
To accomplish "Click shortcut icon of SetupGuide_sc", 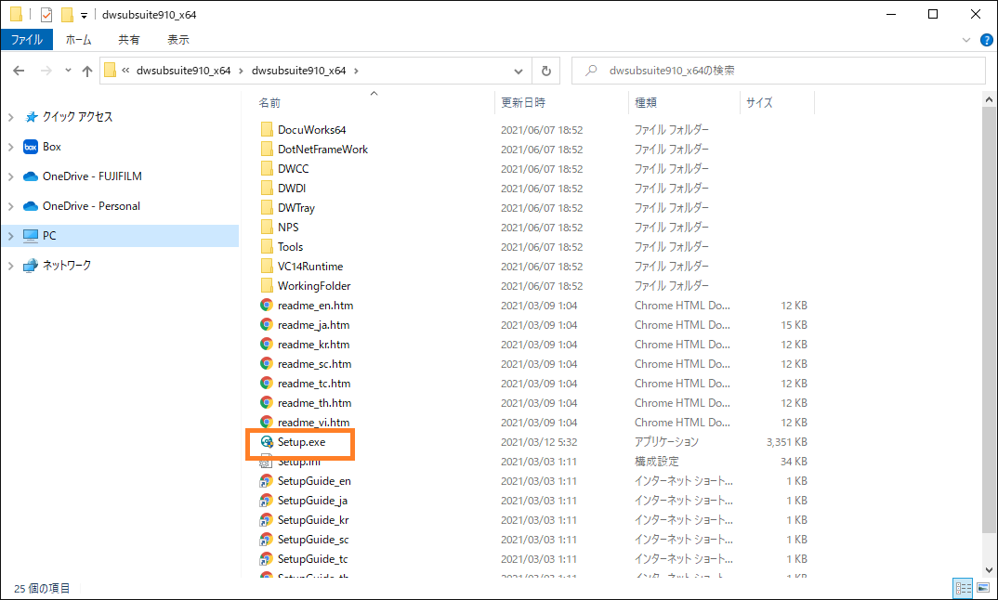I will 267,540.
